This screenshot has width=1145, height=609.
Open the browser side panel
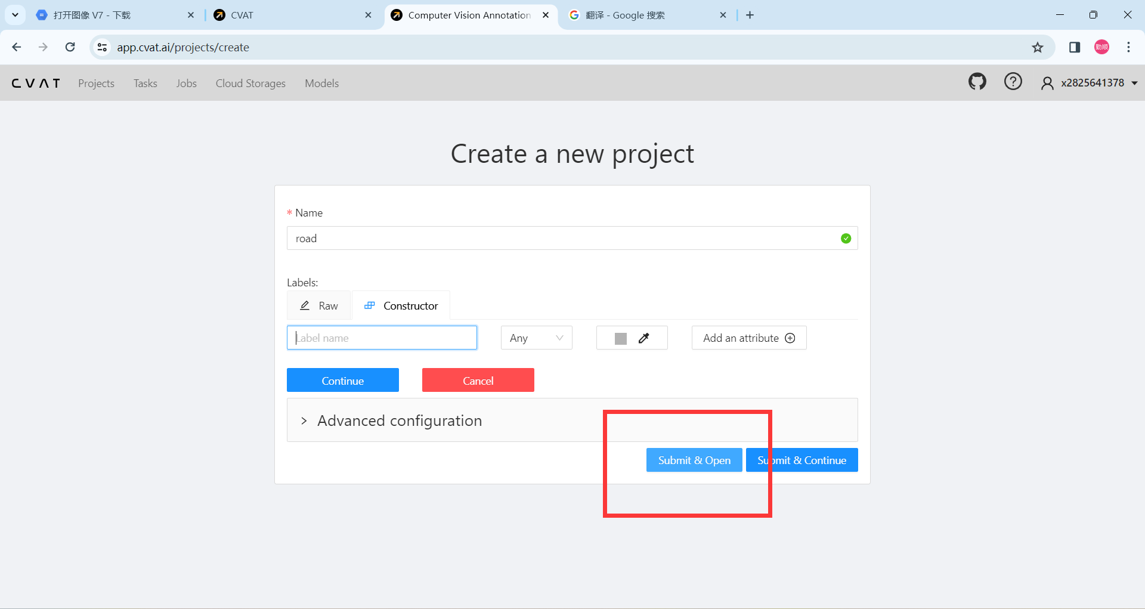[1075, 47]
